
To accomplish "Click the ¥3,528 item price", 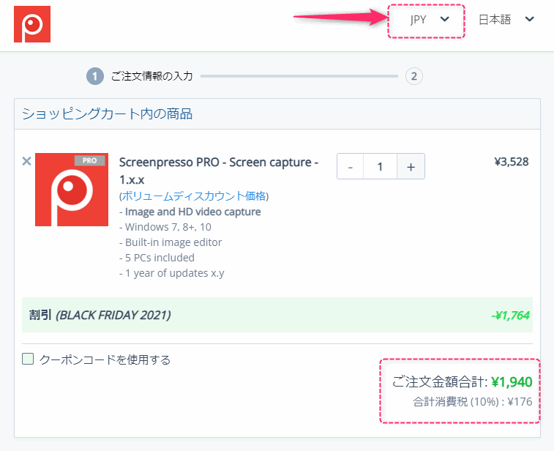I will [512, 162].
